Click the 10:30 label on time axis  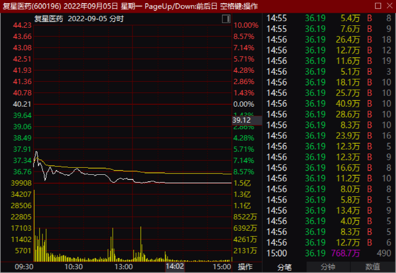coord(73,267)
